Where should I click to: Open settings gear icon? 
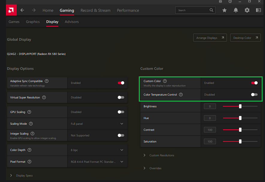247,10
